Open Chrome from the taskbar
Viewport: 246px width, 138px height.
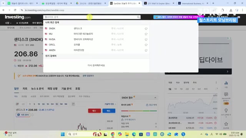(x=113, y=134)
